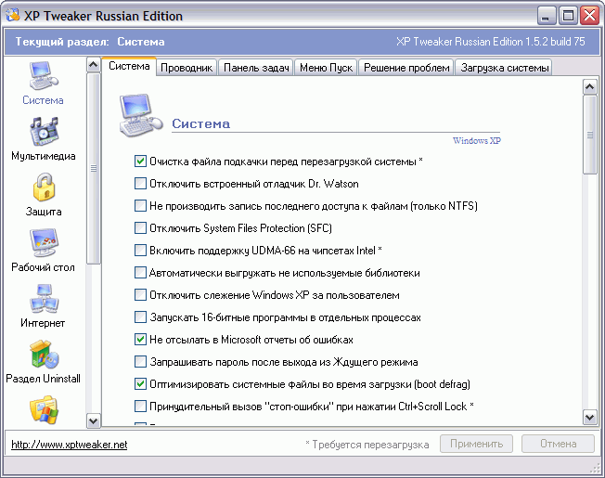The height and width of the screenshot is (478, 605).
Task: Check Запрашивать пароль после выхода из Ждущего режима
Action: click(x=140, y=362)
